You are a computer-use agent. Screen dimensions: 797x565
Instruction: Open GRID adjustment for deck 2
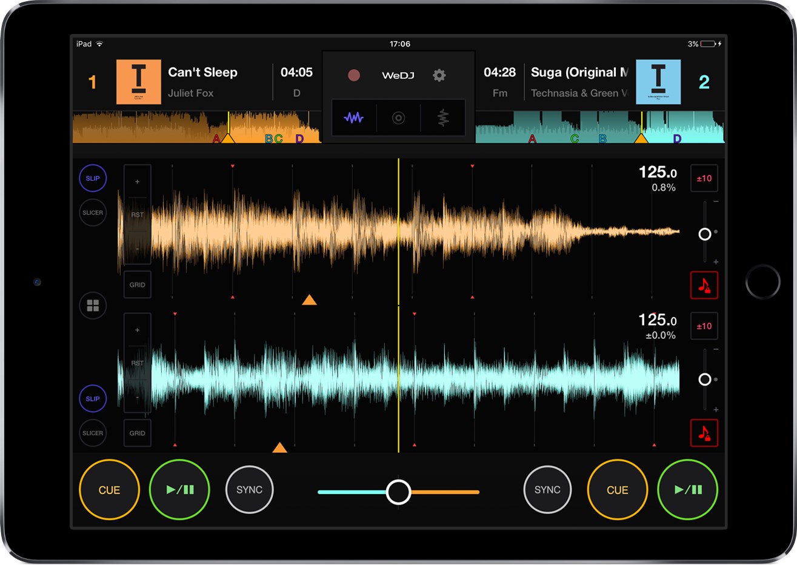[x=137, y=433]
